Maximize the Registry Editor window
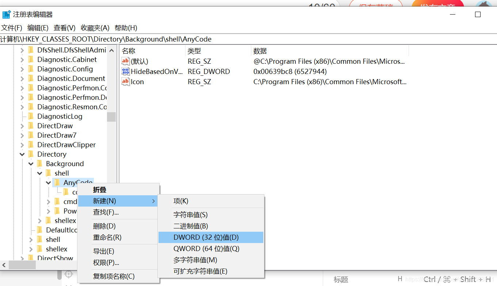The height and width of the screenshot is (286, 497). pos(478,15)
